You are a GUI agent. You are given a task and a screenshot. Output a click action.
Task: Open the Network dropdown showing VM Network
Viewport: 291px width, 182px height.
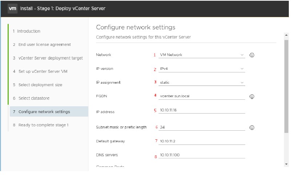(202, 55)
